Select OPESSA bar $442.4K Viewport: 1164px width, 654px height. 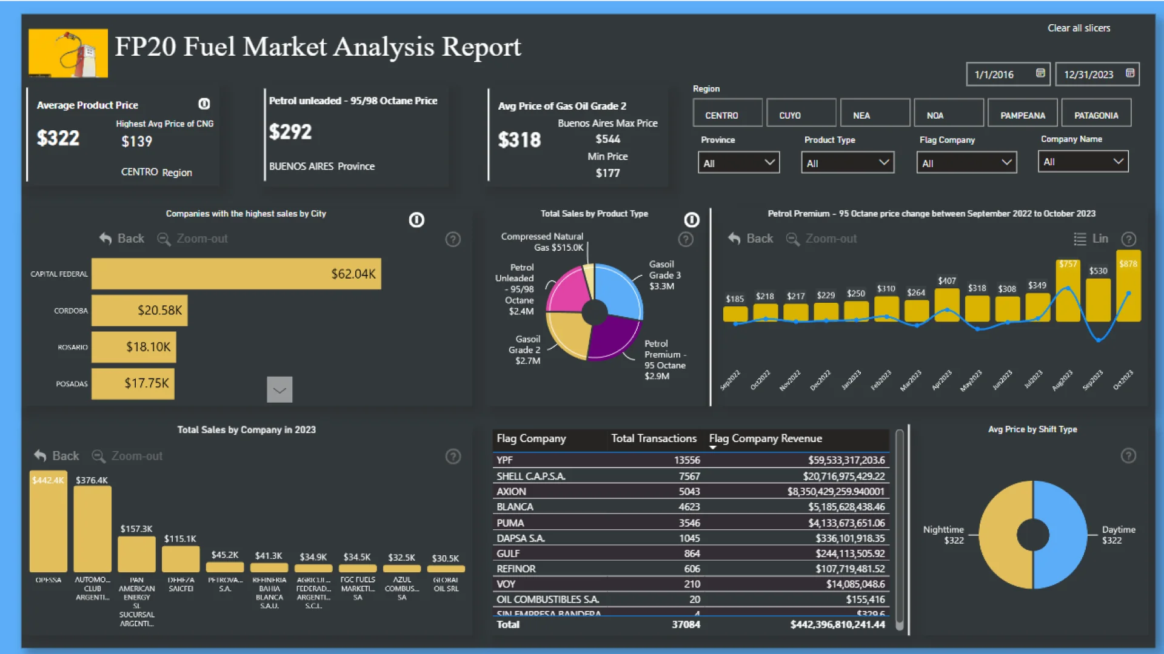click(x=48, y=521)
